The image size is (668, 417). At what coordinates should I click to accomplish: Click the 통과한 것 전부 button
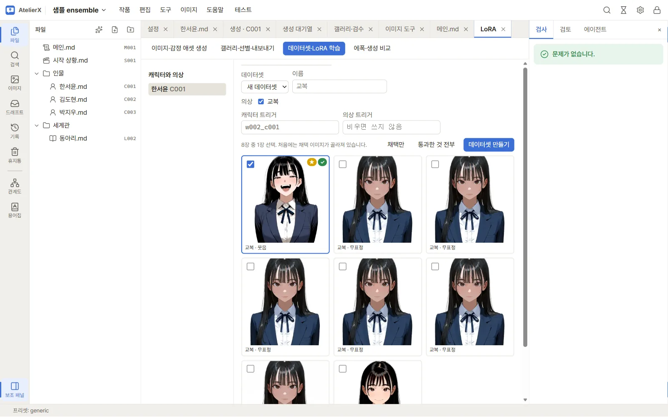coord(436,145)
